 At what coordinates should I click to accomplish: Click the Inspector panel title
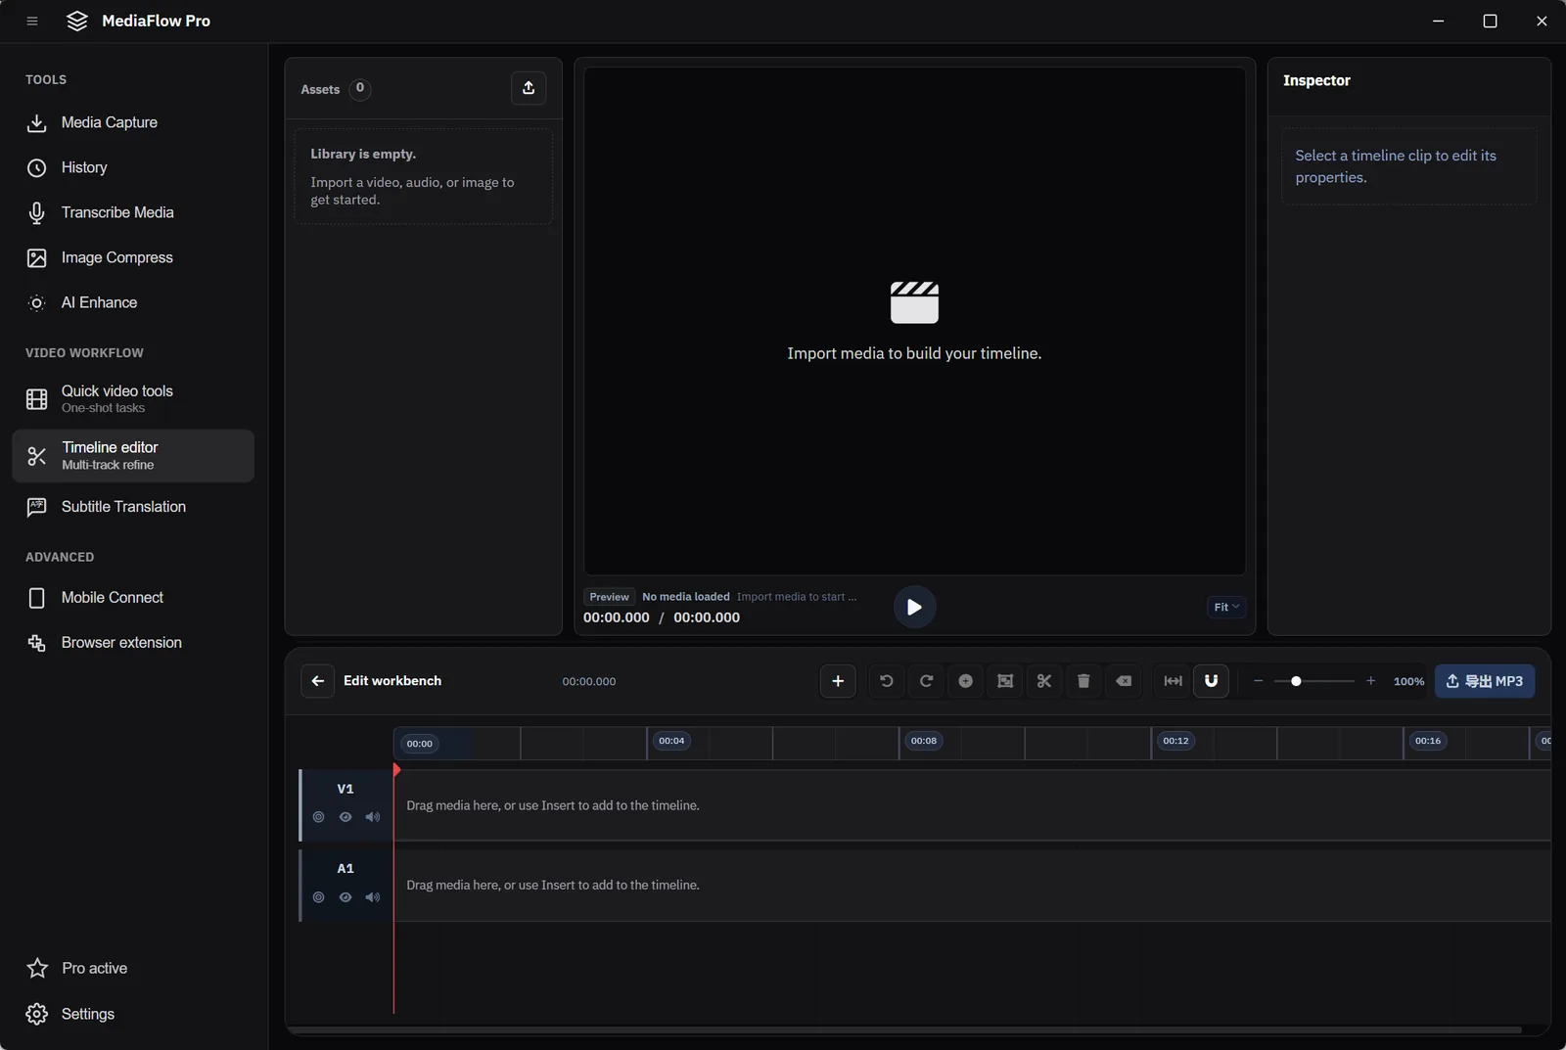(x=1316, y=80)
